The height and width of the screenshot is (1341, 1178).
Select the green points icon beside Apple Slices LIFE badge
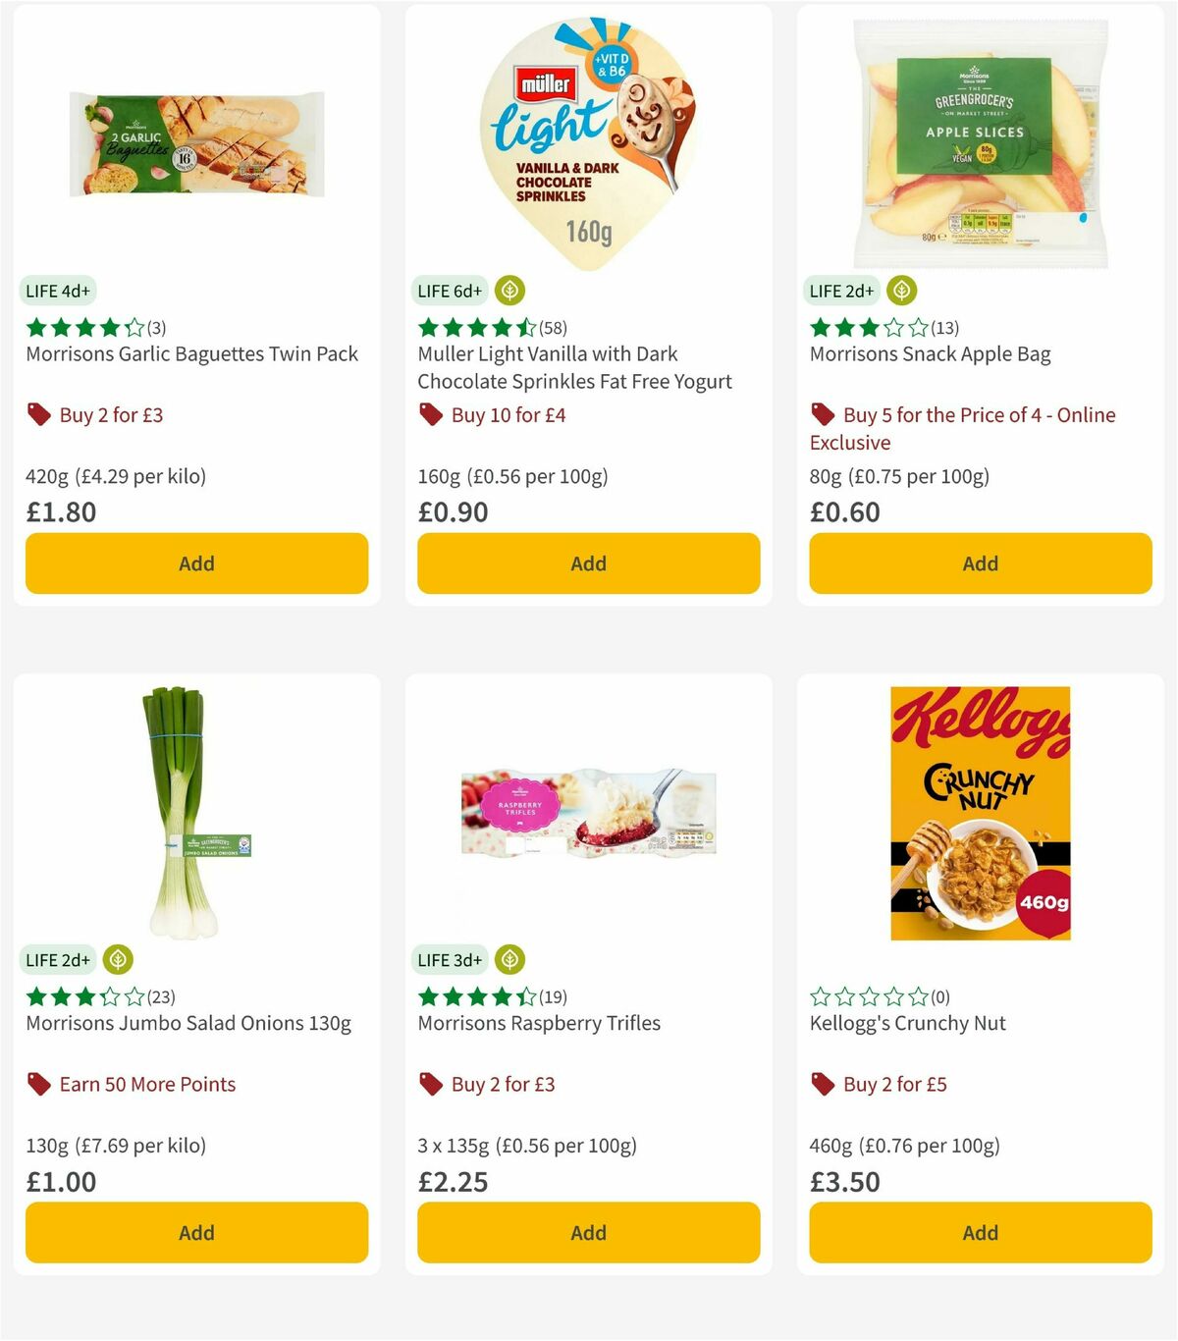pos(900,291)
